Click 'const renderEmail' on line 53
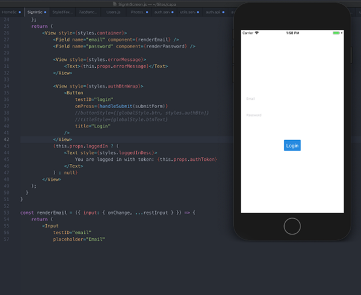The image size is (361, 295). 44,213
